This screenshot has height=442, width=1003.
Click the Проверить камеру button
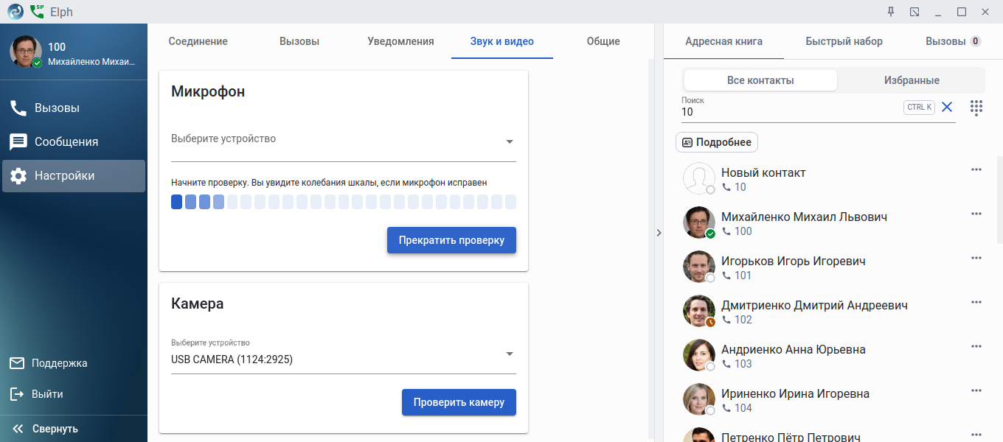(x=459, y=402)
